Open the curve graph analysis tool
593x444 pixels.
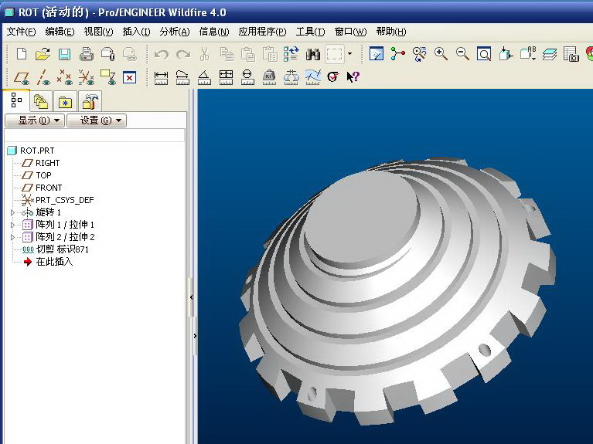(313, 77)
